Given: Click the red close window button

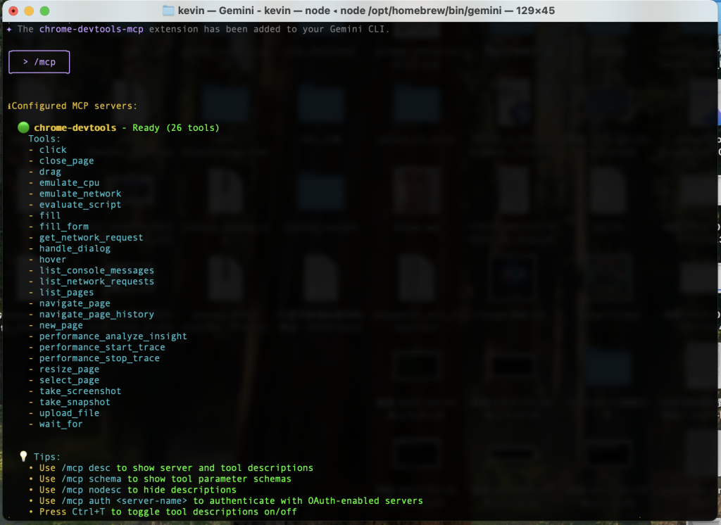Looking at the screenshot, I should [13, 11].
